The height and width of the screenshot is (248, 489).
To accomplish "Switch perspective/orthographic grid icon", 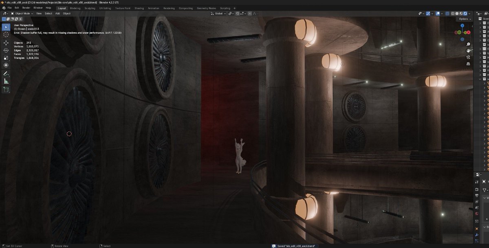I will 468,64.
